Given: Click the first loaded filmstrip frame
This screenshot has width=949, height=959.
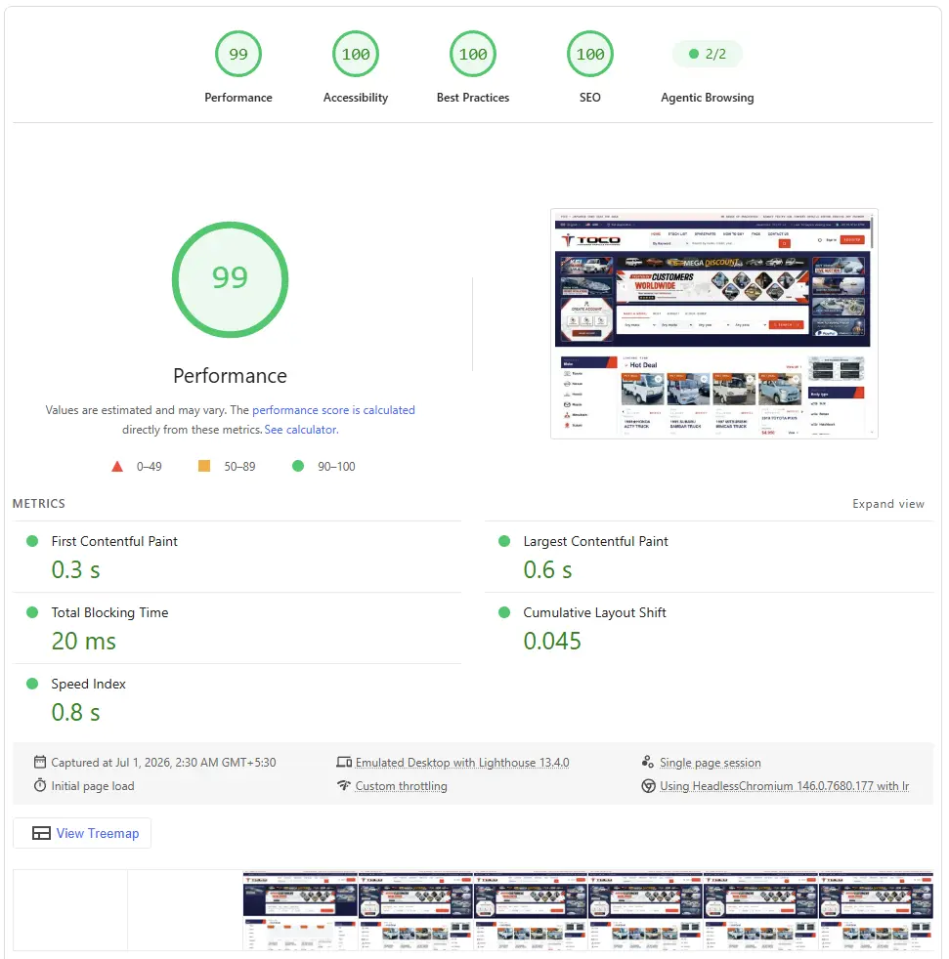Looking at the screenshot, I should coord(300,911).
